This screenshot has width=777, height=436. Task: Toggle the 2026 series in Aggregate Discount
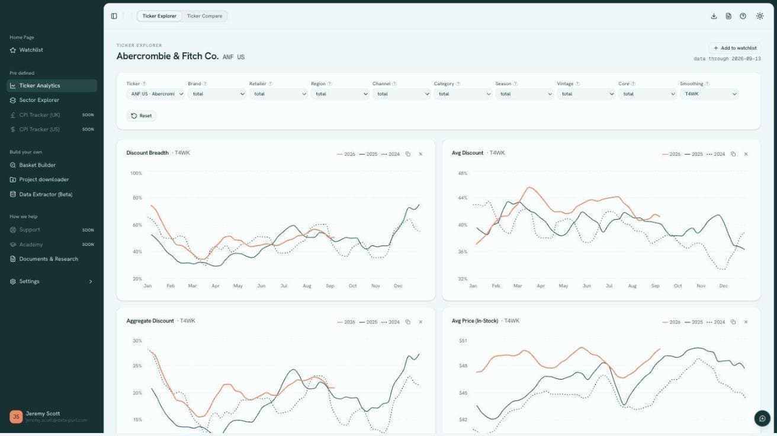[x=346, y=322]
